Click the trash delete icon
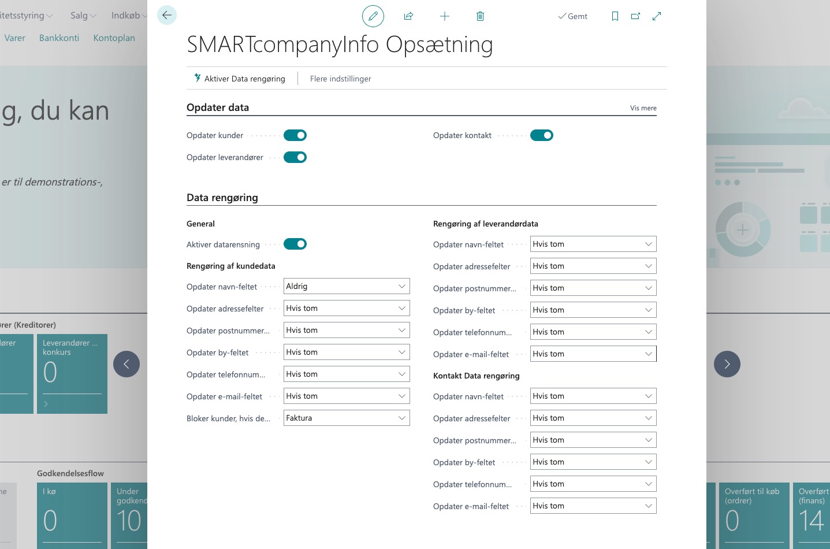Image resolution: width=830 pixels, height=549 pixels. [x=480, y=16]
